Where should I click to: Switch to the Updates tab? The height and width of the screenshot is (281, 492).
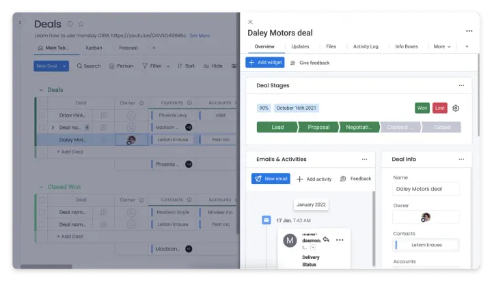point(300,46)
